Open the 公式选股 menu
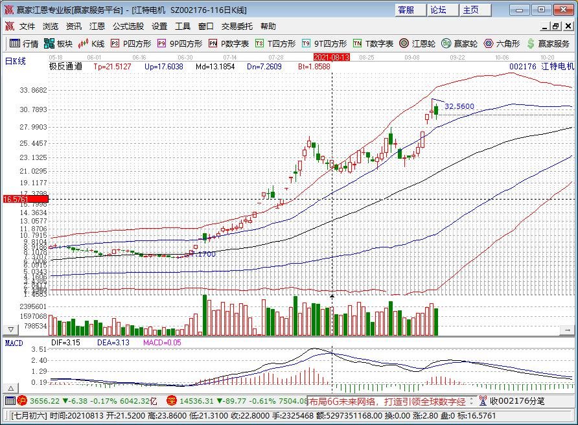 pos(128,26)
